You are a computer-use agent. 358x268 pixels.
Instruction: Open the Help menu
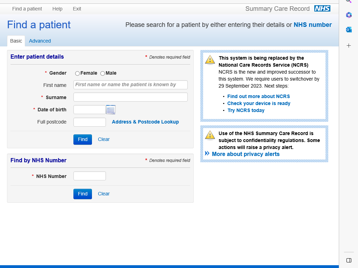(57, 9)
